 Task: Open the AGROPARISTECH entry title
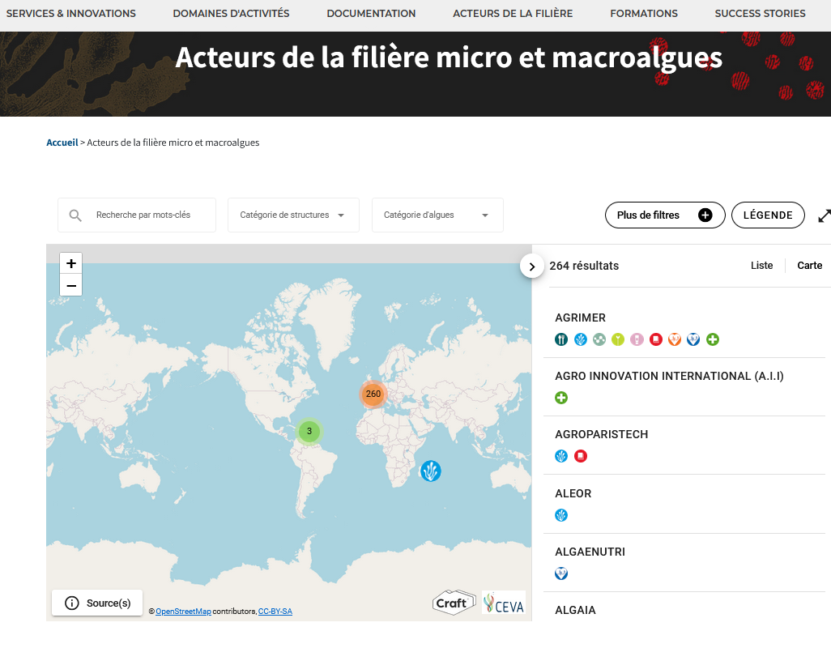(602, 434)
